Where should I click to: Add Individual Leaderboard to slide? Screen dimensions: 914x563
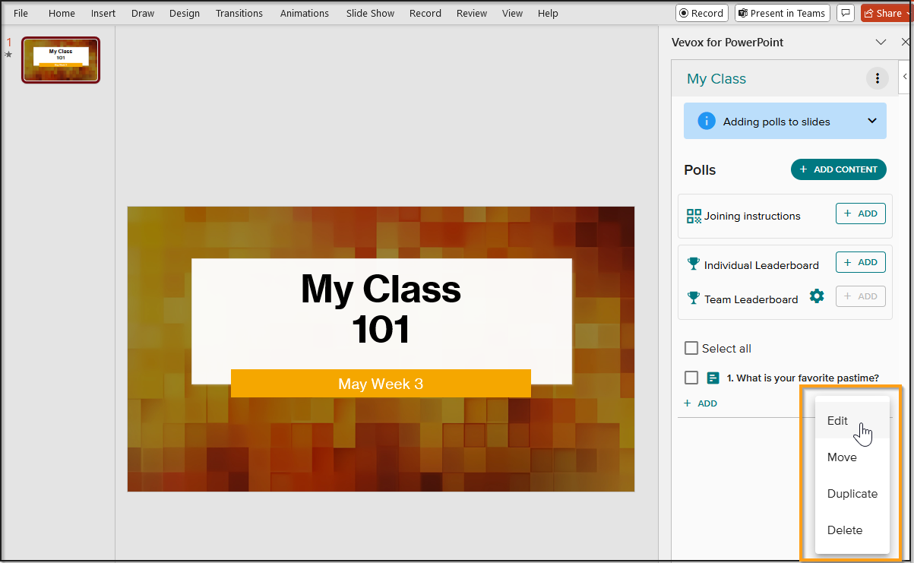tap(861, 262)
